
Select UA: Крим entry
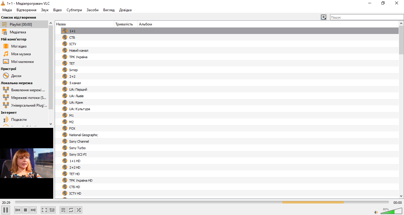tap(230, 102)
